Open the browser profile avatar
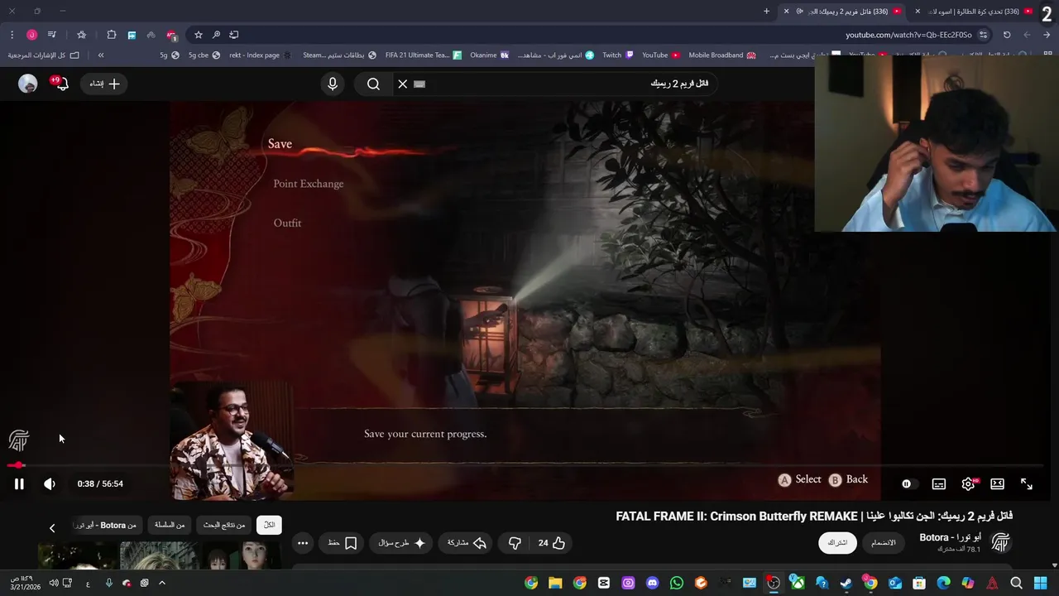The width and height of the screenshot is (1059, 596). click(31, 35)
